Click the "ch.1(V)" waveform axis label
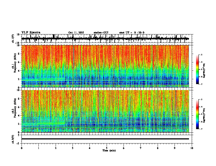Viewport: 216px width, 166px height. pyautogui.click(x=13, y=39)
